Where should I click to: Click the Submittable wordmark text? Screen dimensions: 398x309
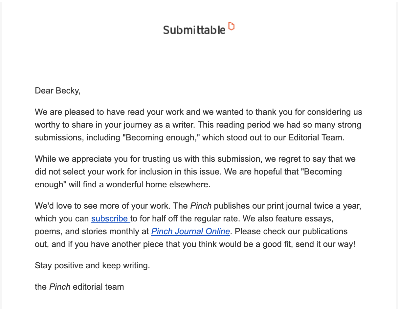194,30
